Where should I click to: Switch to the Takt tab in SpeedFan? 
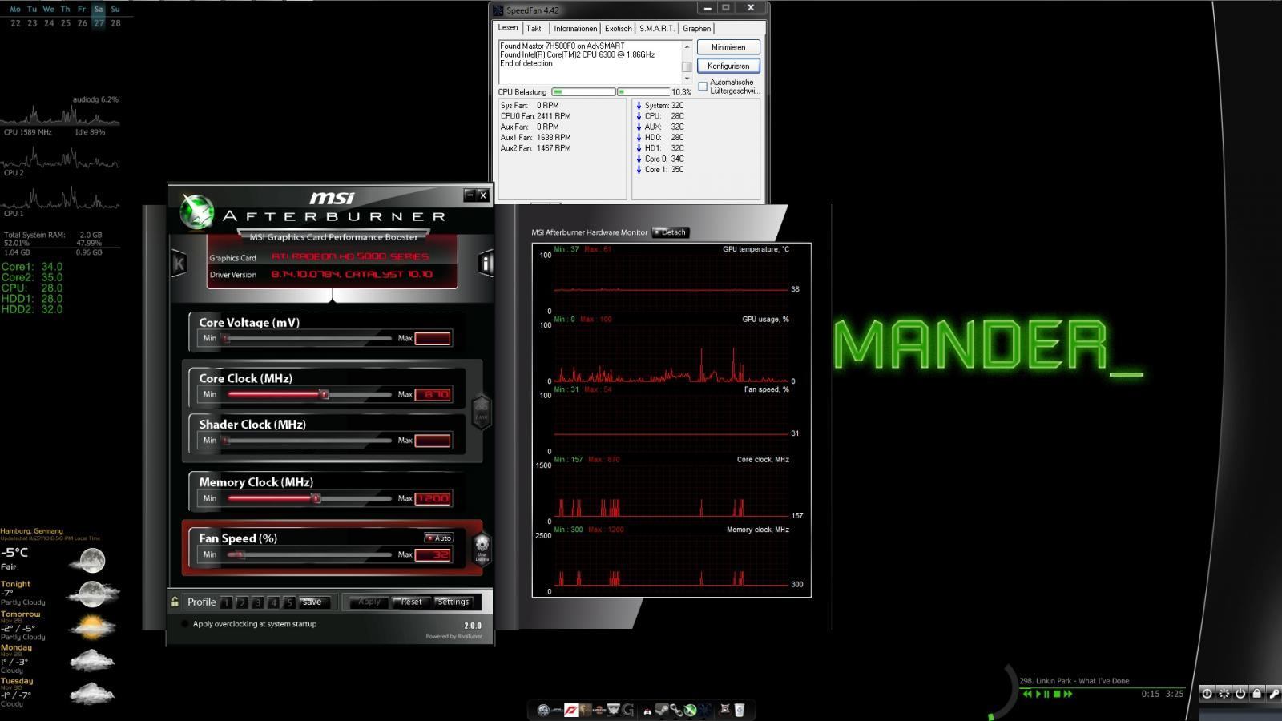pos(534,29)
